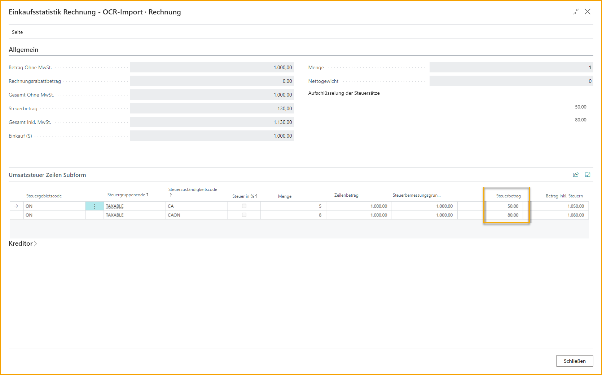Toggle the tax percentage checkbox on the first line

[x=244, y=206]
